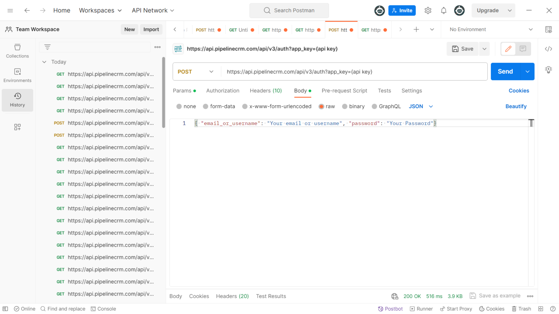The width and height of the screenshot is (559, 314).
Task: Open the Save options arrow
Action: pyautogui.click(x=484, y=49)
